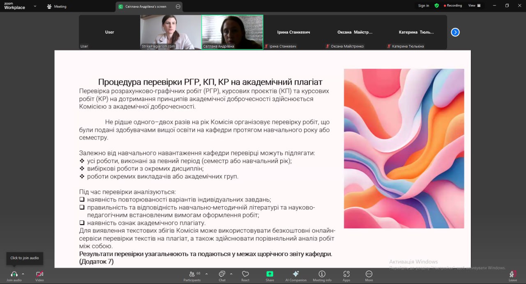Switch to the Meeting tab
The image size is (526, 284).
coord(57,7)
